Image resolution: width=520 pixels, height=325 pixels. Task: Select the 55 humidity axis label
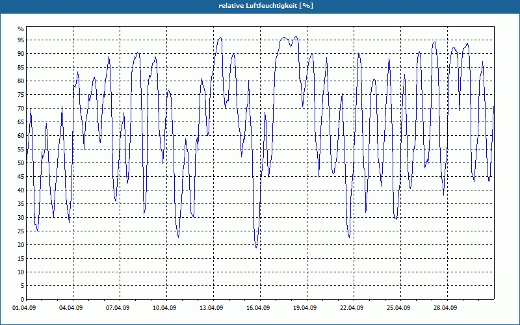pyautogui.click(x=21, y=149)
